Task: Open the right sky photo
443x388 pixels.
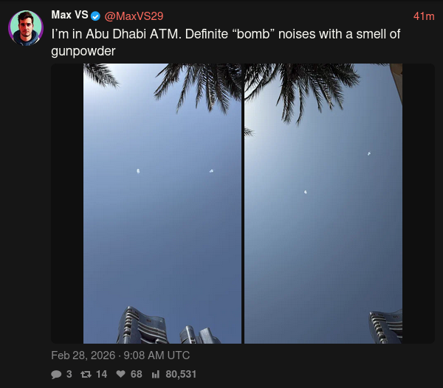Action: (323, 204)
